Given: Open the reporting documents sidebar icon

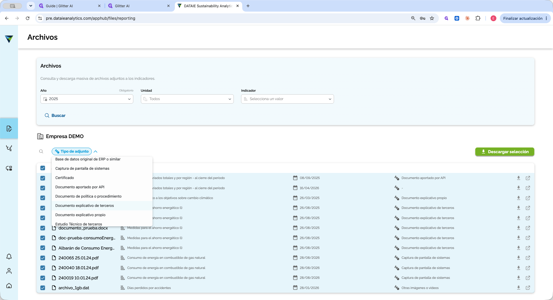Looking at the screenshot, I should click(9, 129).
